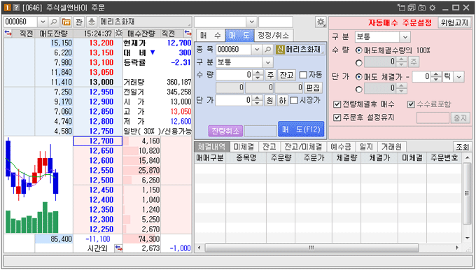Image resolution: width=476 pixels, height=270 pixels.
Task: Click the search magnifier beside stock code 000060 at top left
Action: click(53, 22)
